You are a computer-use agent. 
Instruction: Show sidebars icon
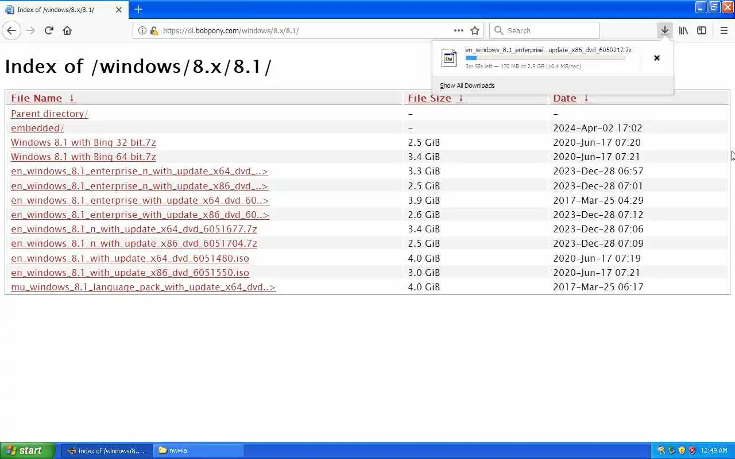[x=702, y=30]
